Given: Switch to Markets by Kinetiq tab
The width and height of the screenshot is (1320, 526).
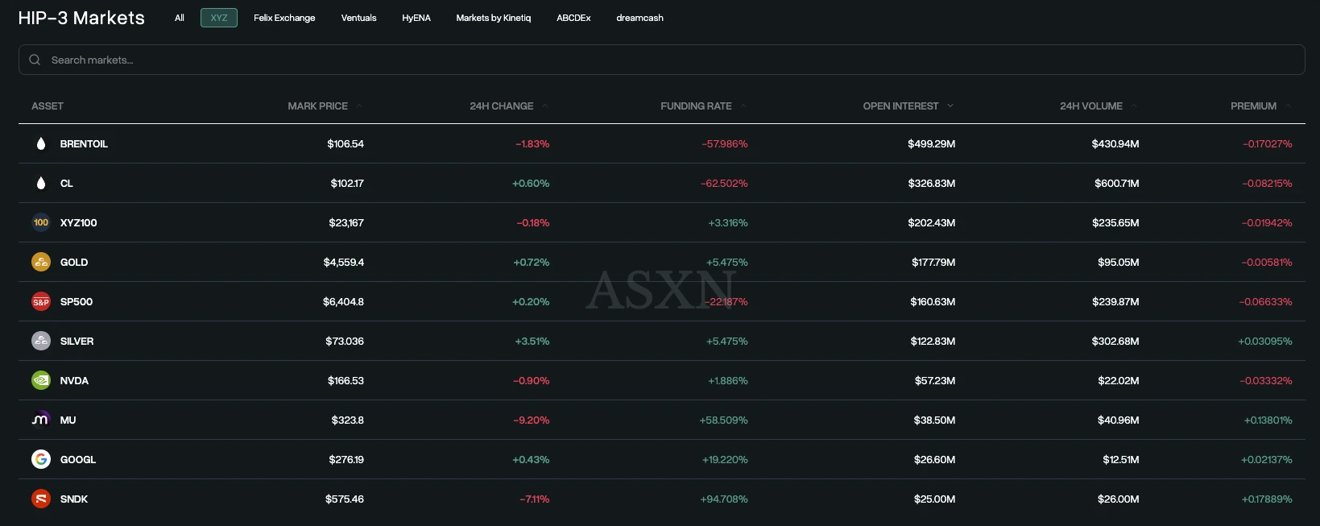Looking at the screenshot, I should click(494, 18).
